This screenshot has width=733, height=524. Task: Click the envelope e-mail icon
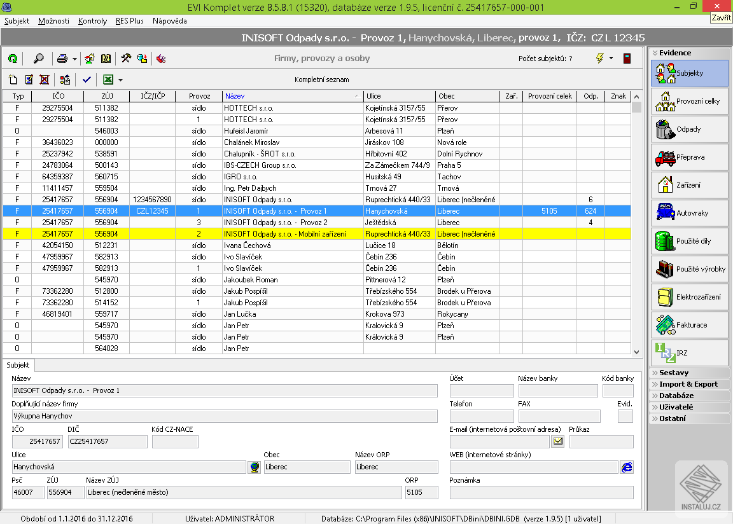tap(557, 441)
